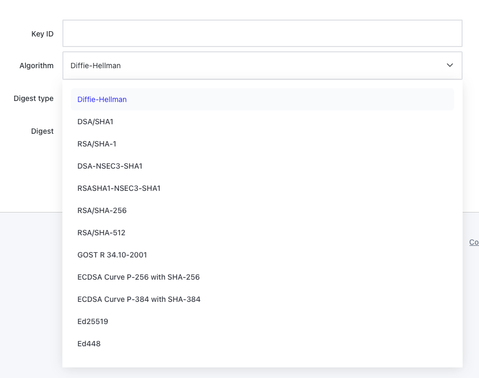The width and height of the screenshot is (479, 378).
Task: Click the Algorithm field label
Action: point(36,66)
